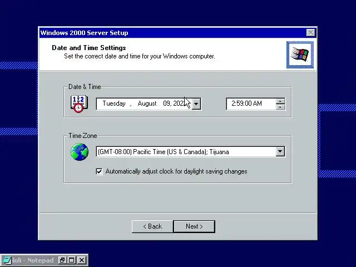Click the daylight saving changes label text
This screenshot has height=267, width=356.
[176, 171]
